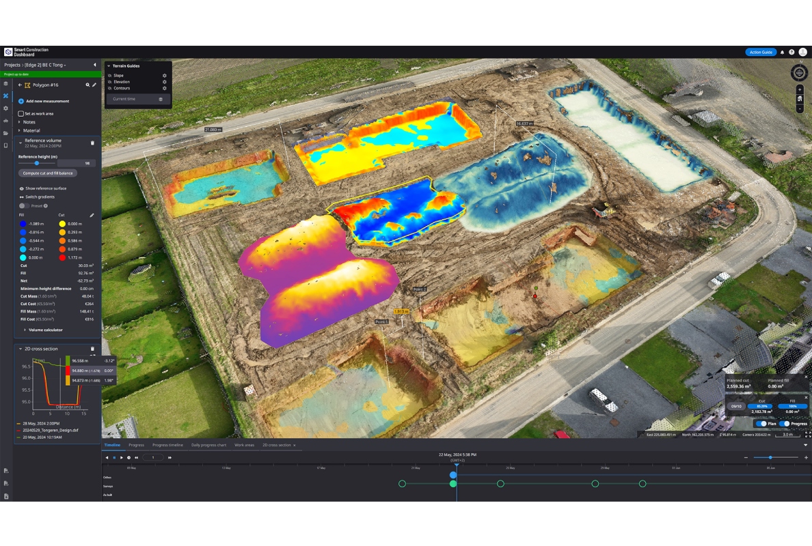Edit the Fill/Cut gradient with pencil icon
Screen dimensions: 812x546
click(92, 215)
